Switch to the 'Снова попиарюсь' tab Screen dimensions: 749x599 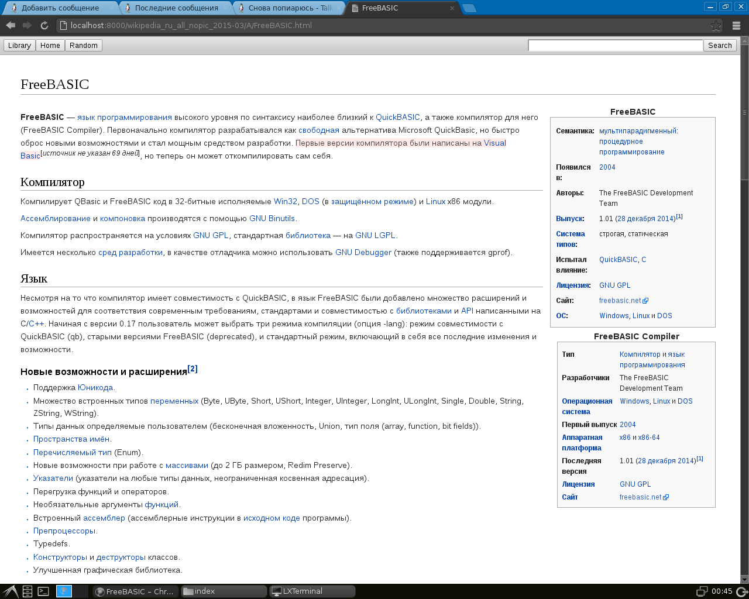[290, 8]
